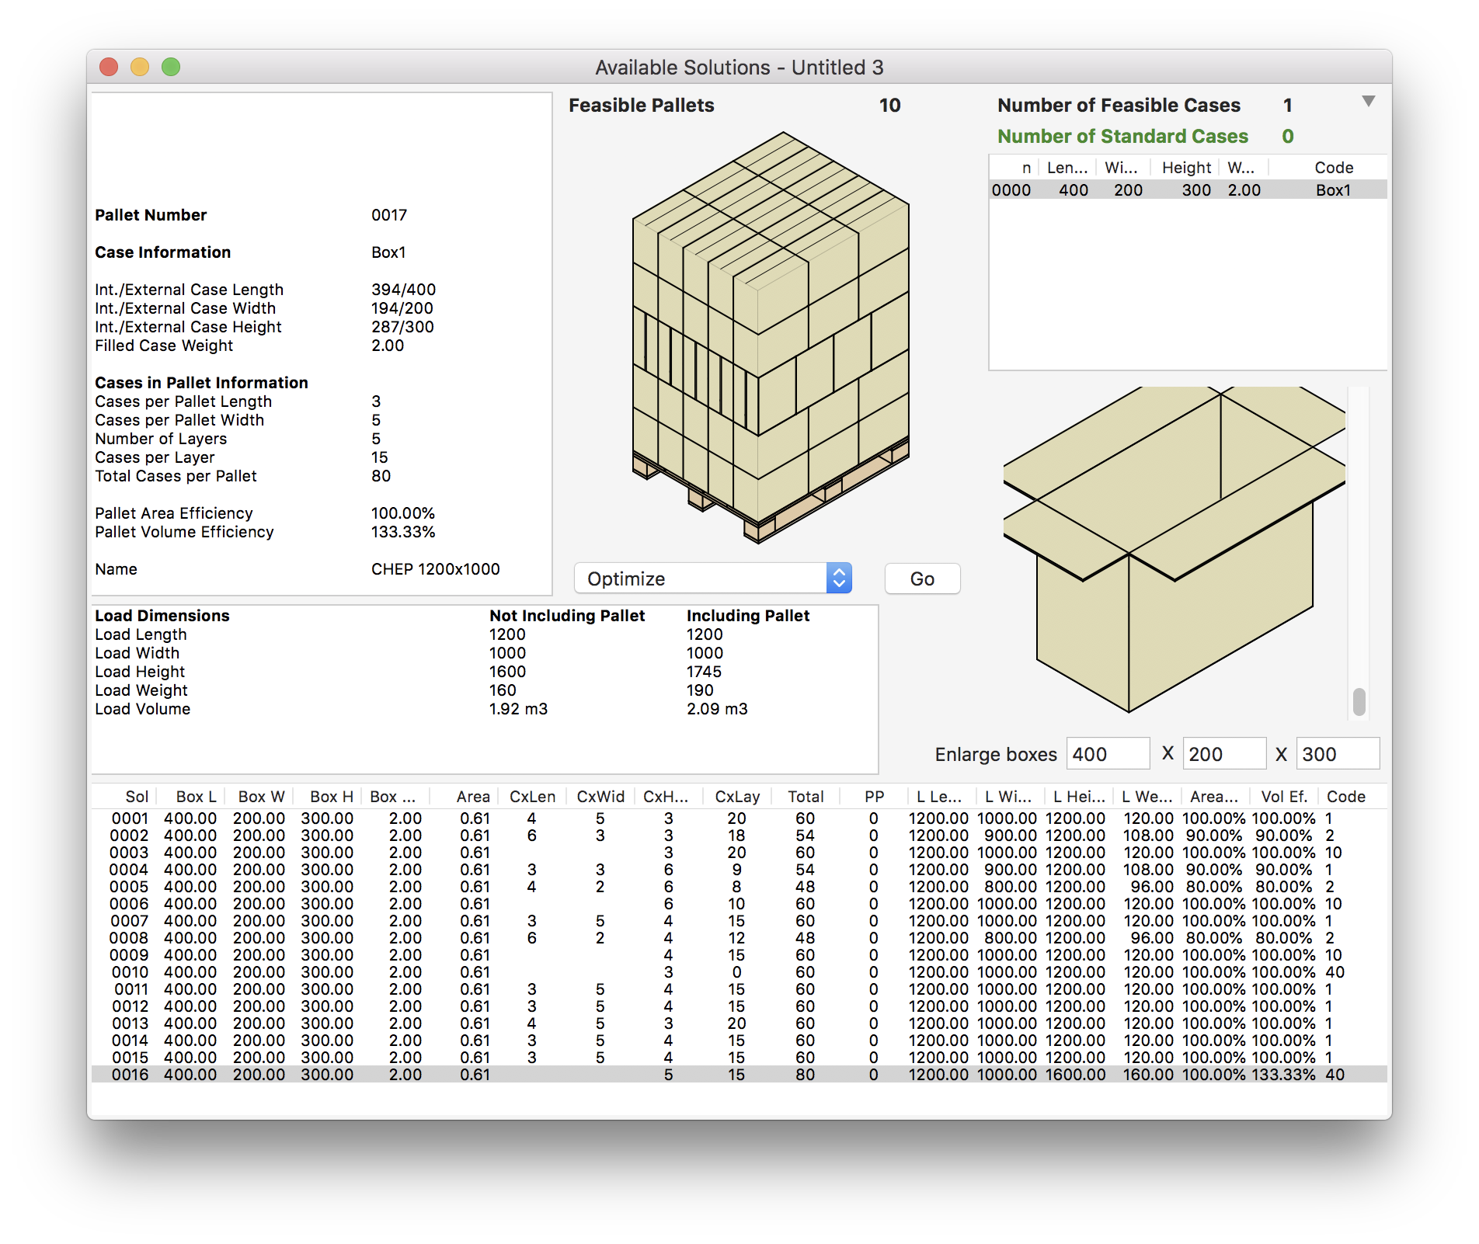Image resolution: width=1479 pixels, height=1244 pixels.
Task: Select solution row 0013
Action: tap(739, 1023)
